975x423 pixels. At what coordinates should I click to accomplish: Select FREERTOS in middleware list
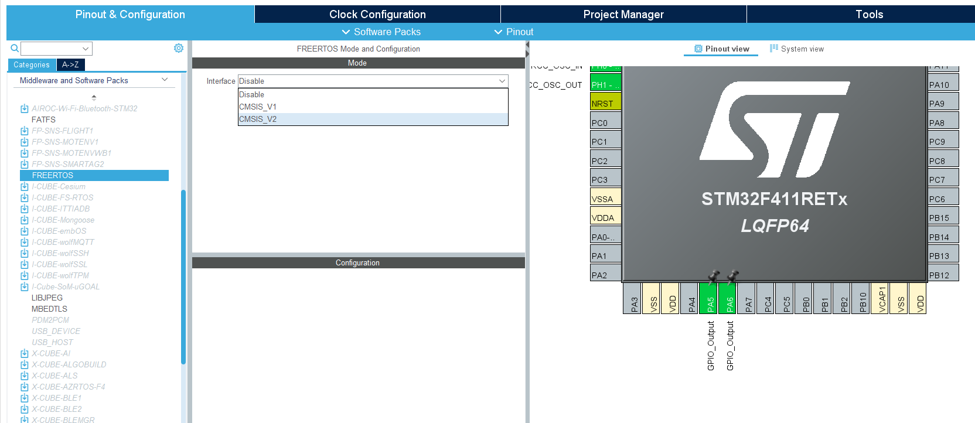pyautogui.click(x=94, y=175)
